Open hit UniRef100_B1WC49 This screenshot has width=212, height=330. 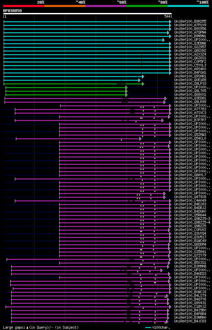coord(190,241)
